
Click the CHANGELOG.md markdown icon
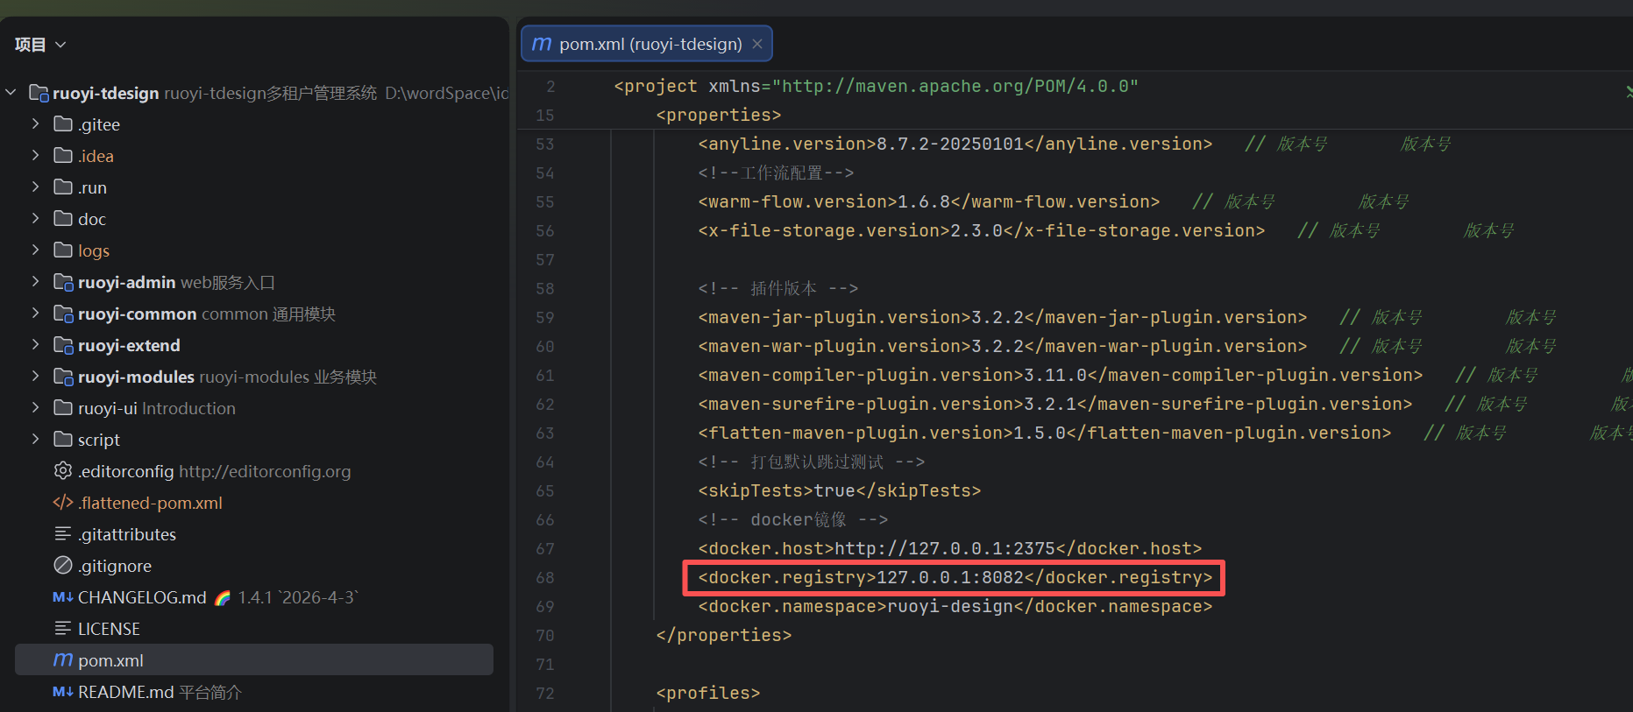tap(63, 597)
